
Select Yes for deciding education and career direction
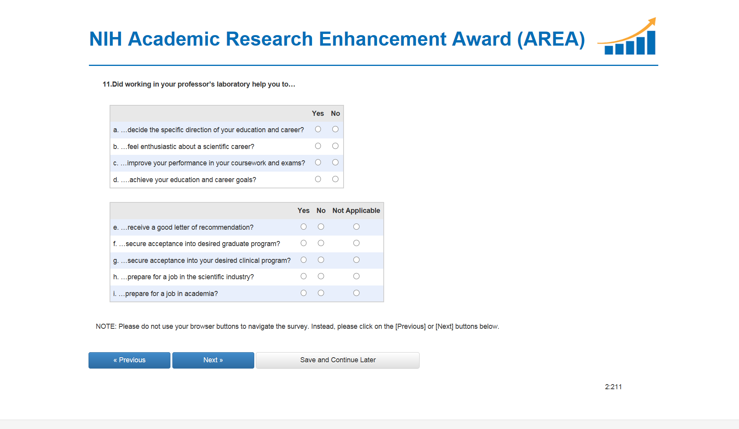coord(318,129)
